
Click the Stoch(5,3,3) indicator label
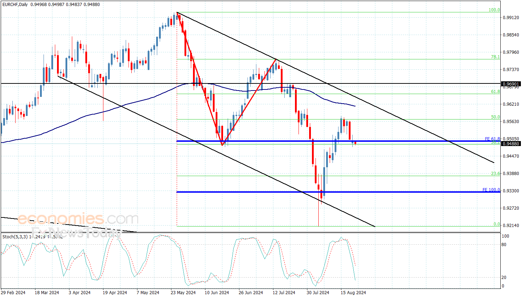(15, 237)
